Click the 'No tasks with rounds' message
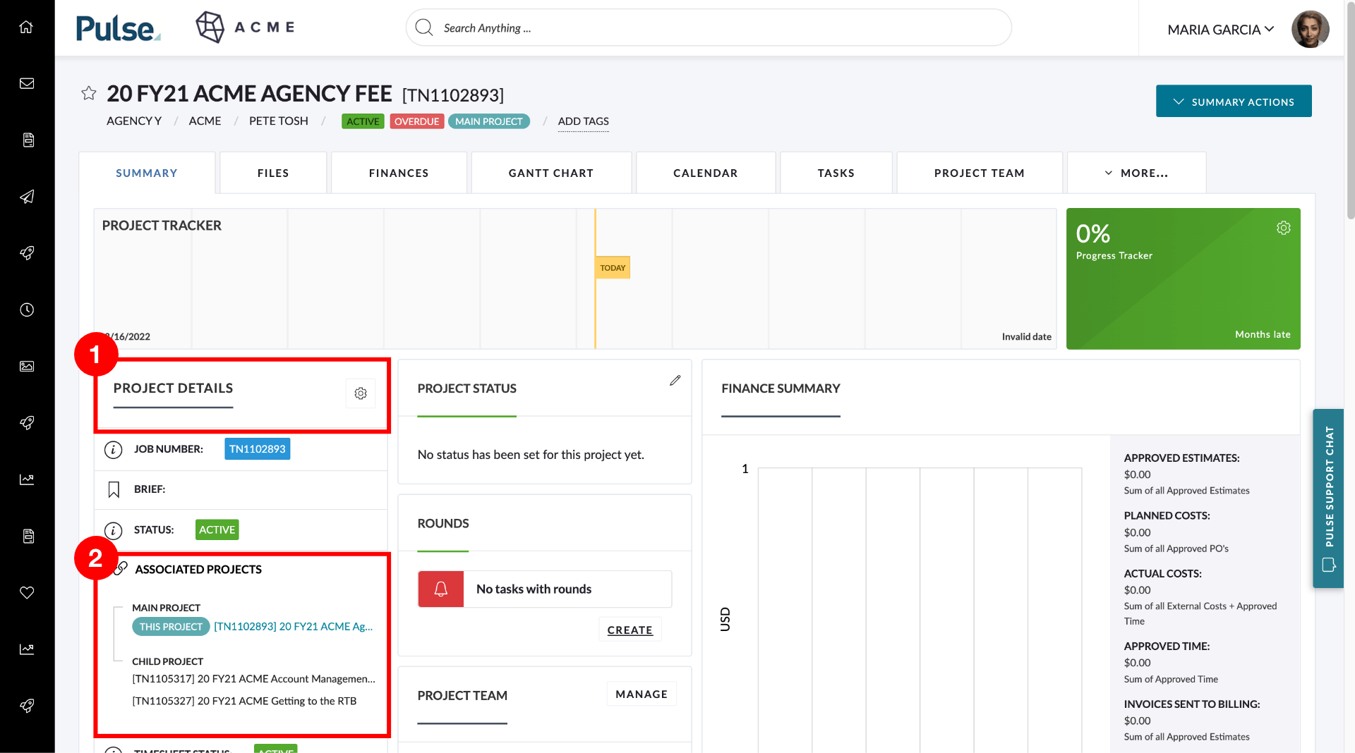 [534, 589]
